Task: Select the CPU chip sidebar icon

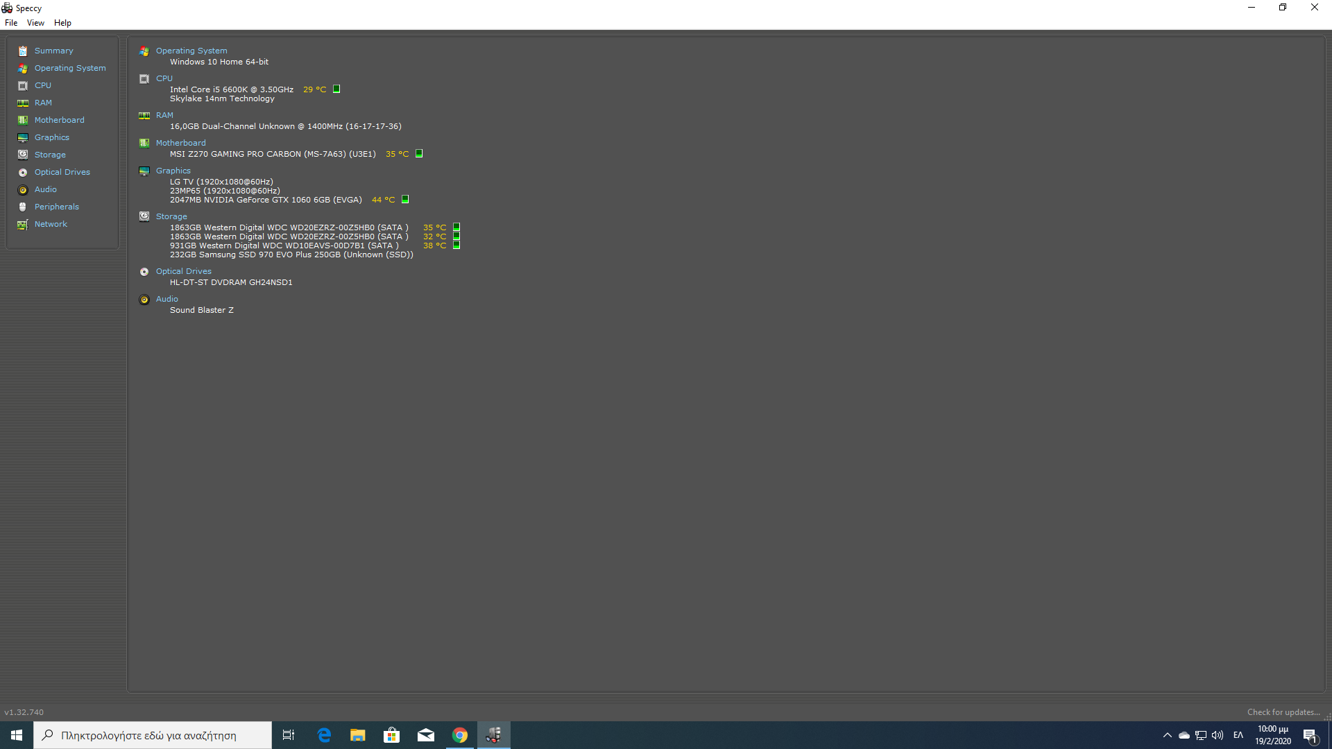Action: pos(23,86)
